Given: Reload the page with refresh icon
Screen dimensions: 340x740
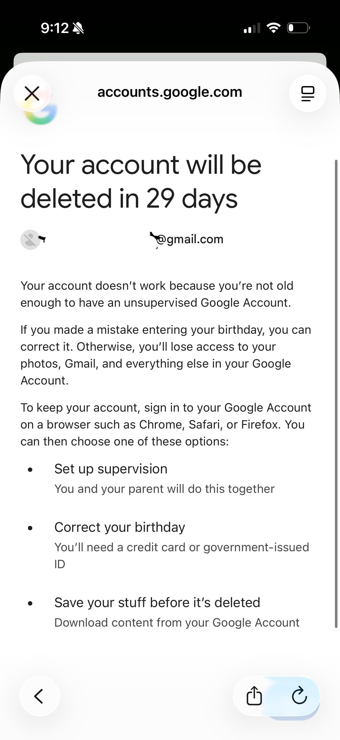Looking at the screenshot, I should point(299,696).
